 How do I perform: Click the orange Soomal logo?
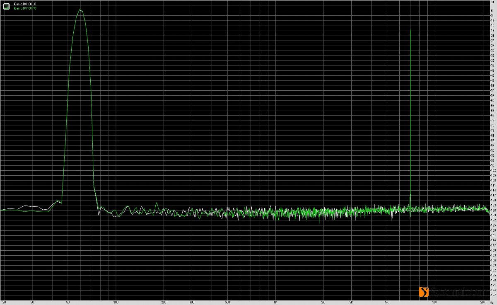click(425, 292)
